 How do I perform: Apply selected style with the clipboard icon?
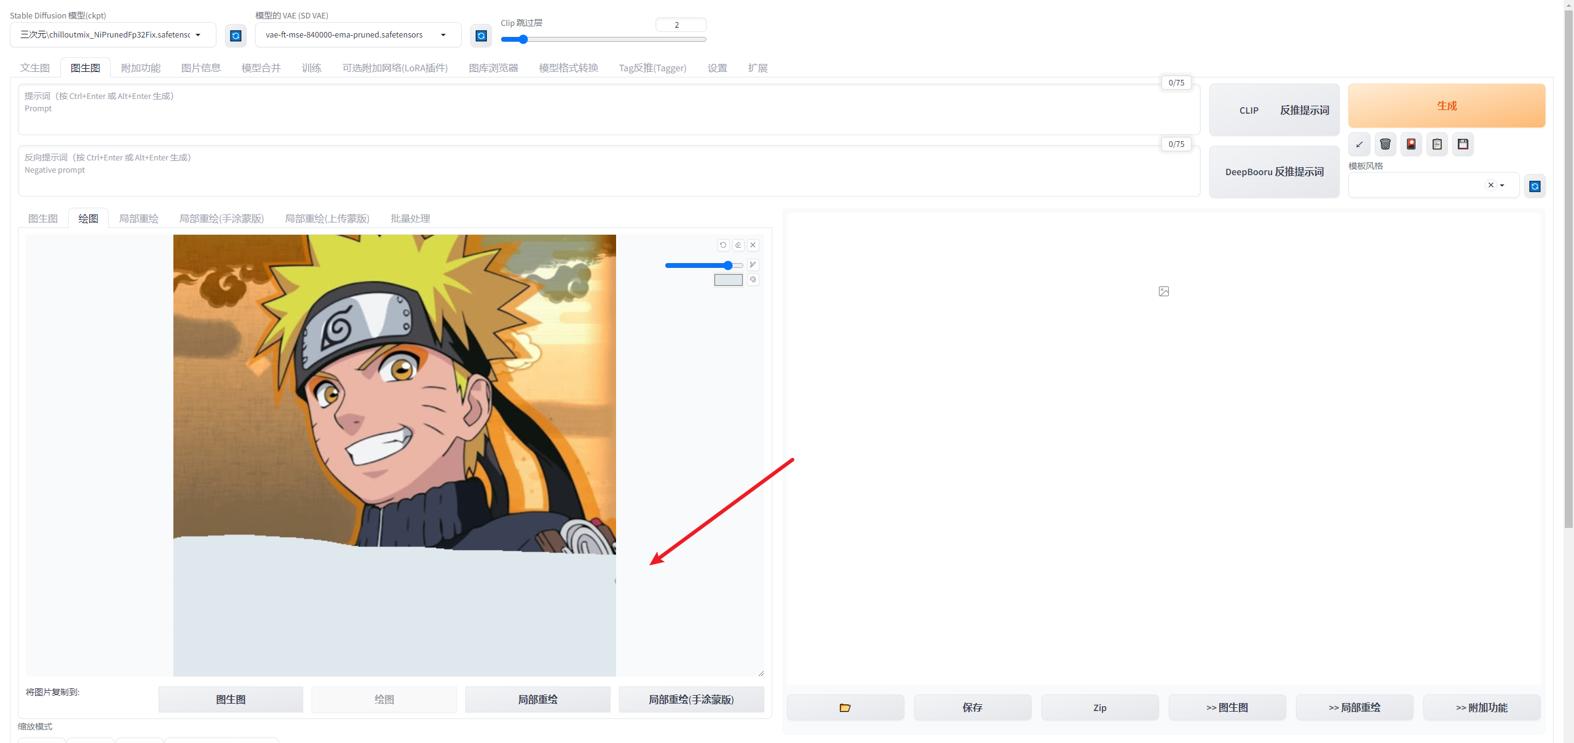[x=1437, y=144]
